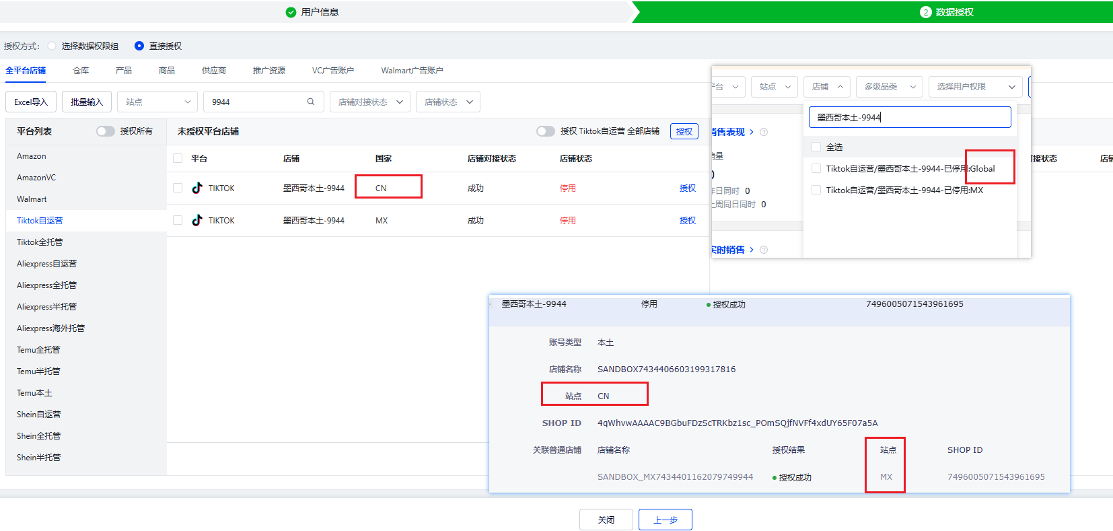Open the 店铺状态 filter dropdown

pos(448,102)
